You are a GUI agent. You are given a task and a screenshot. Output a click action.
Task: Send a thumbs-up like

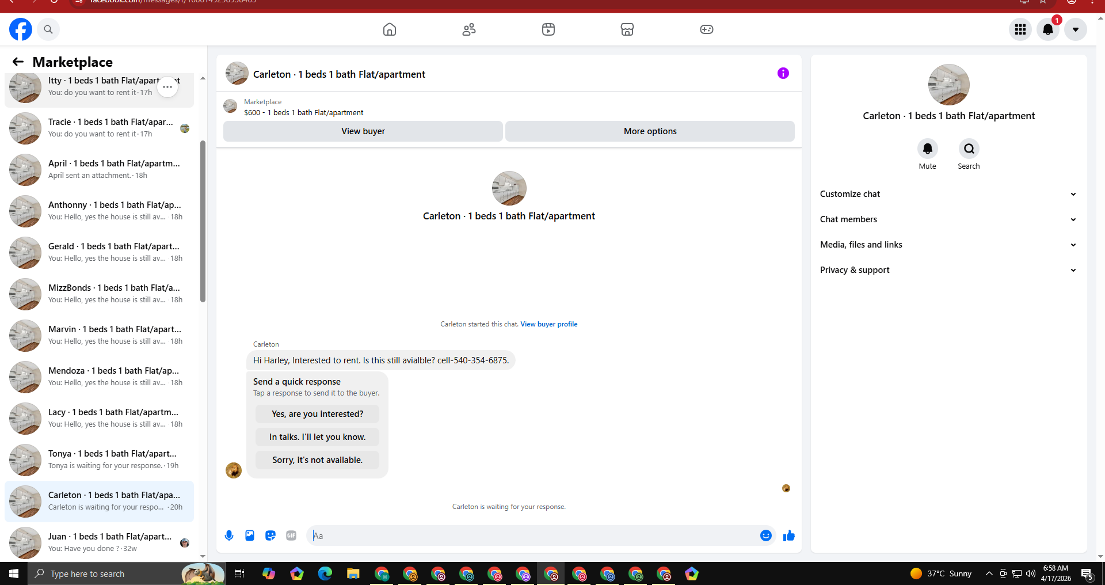coord(789,535)
